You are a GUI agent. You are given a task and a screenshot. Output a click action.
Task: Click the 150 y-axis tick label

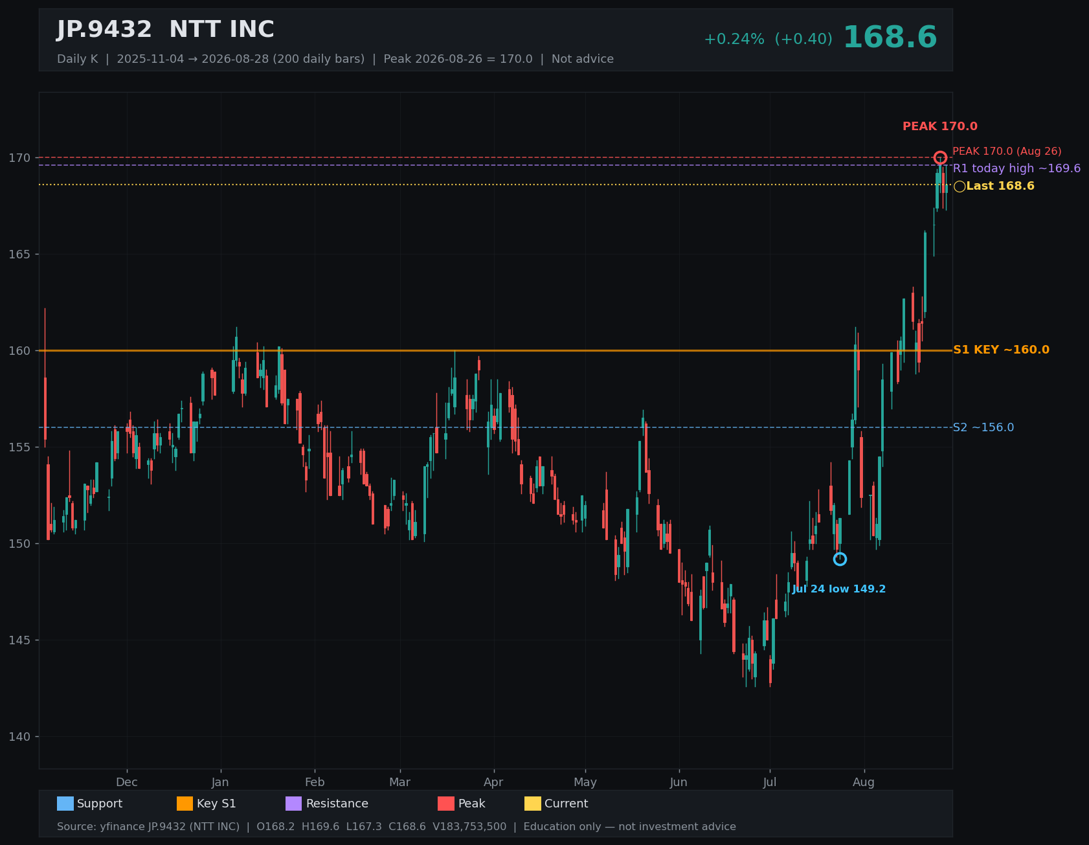click(19, 544)
